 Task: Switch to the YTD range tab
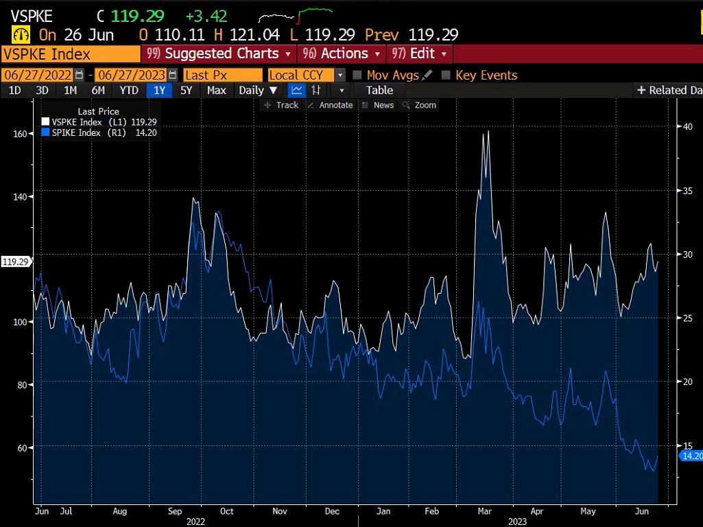click(x=129, y=90)
